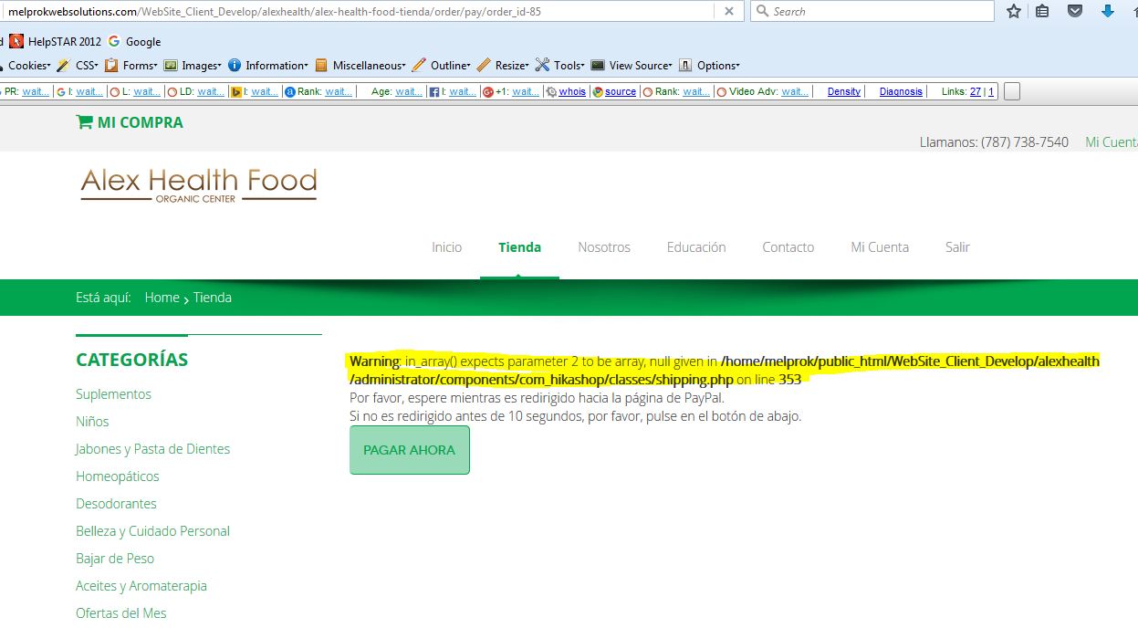The image size is (1138, 628).
Task: Browse Jabones y Pasta de Dientes category
Action: pyautogui.click(x=152, y=449)
